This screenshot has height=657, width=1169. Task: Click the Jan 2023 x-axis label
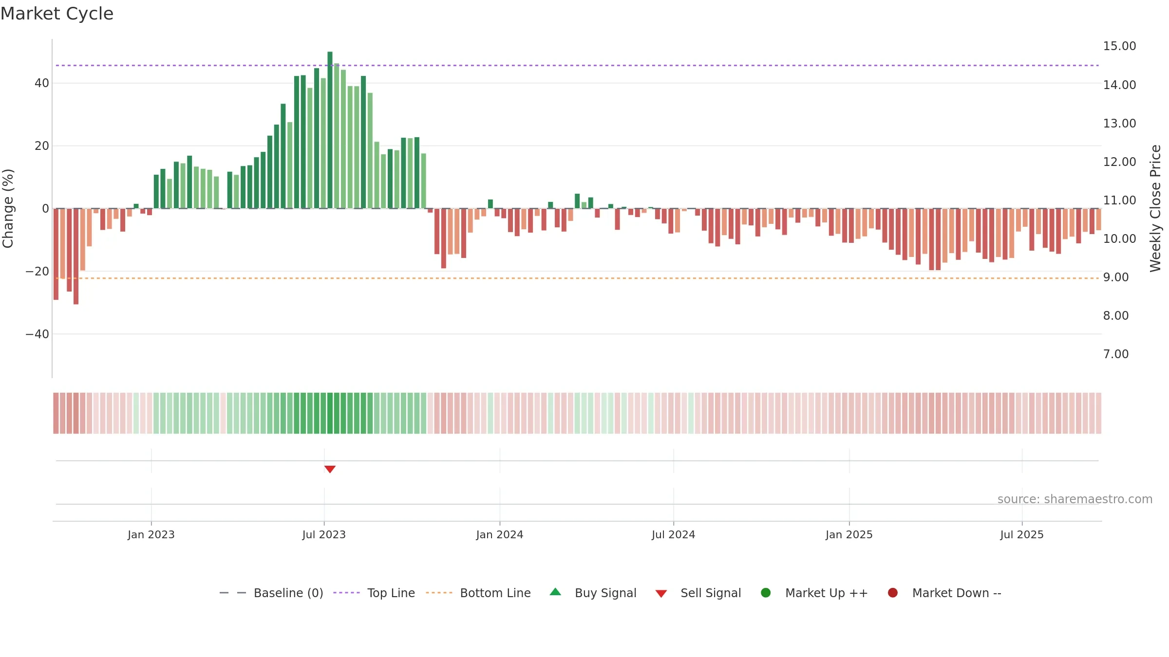pos(151,534)
